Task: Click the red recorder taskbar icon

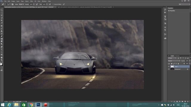Action: pyautogui.click(x=46, y=105)
